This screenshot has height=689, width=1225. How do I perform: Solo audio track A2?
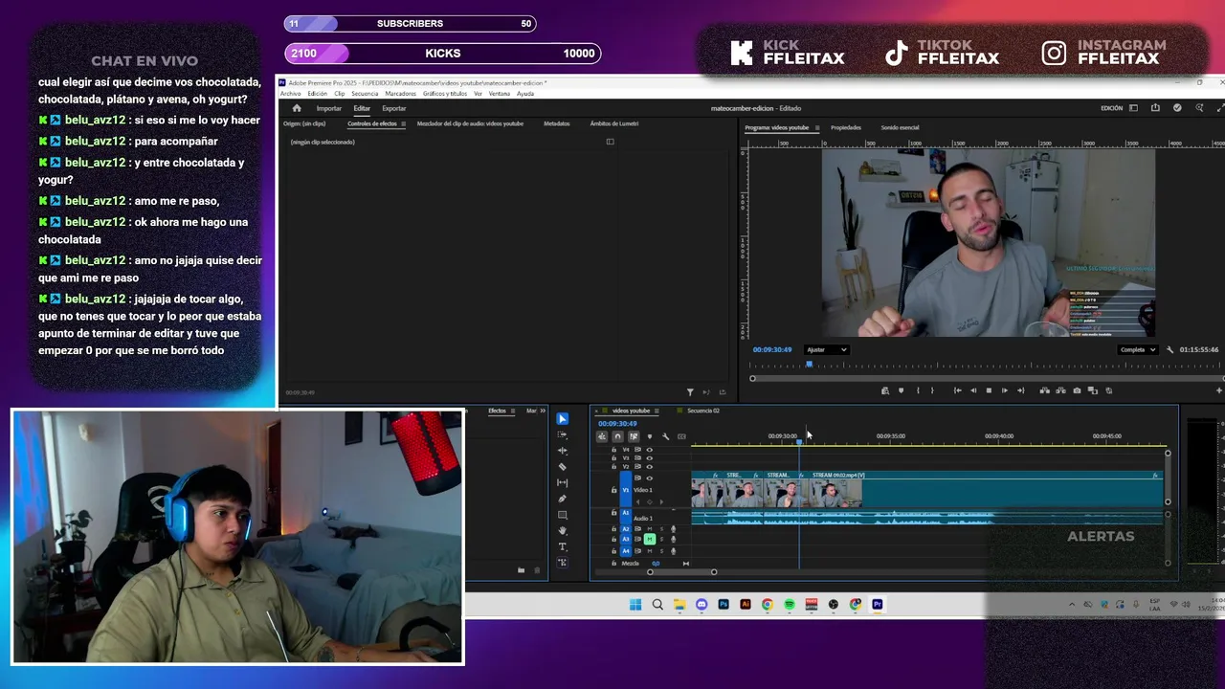[x=661, y=528]
